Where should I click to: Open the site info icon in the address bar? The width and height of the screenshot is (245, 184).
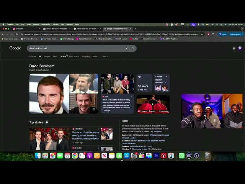click(x=22, y=34)
